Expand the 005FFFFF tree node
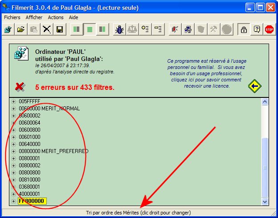278x218 pixels. click(x=13, y=101)
